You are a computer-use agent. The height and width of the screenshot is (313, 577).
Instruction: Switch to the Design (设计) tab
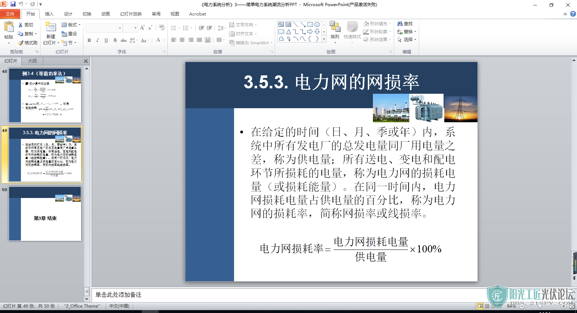pyautogui.click(x=68, y=14)
